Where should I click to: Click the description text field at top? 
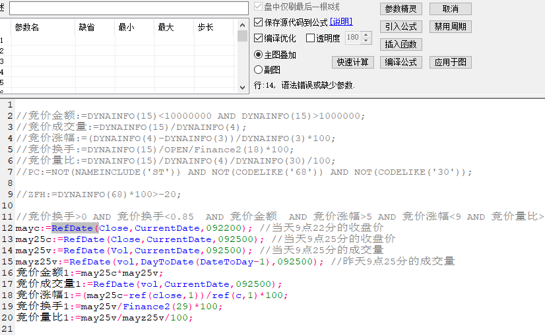(129, 9)
